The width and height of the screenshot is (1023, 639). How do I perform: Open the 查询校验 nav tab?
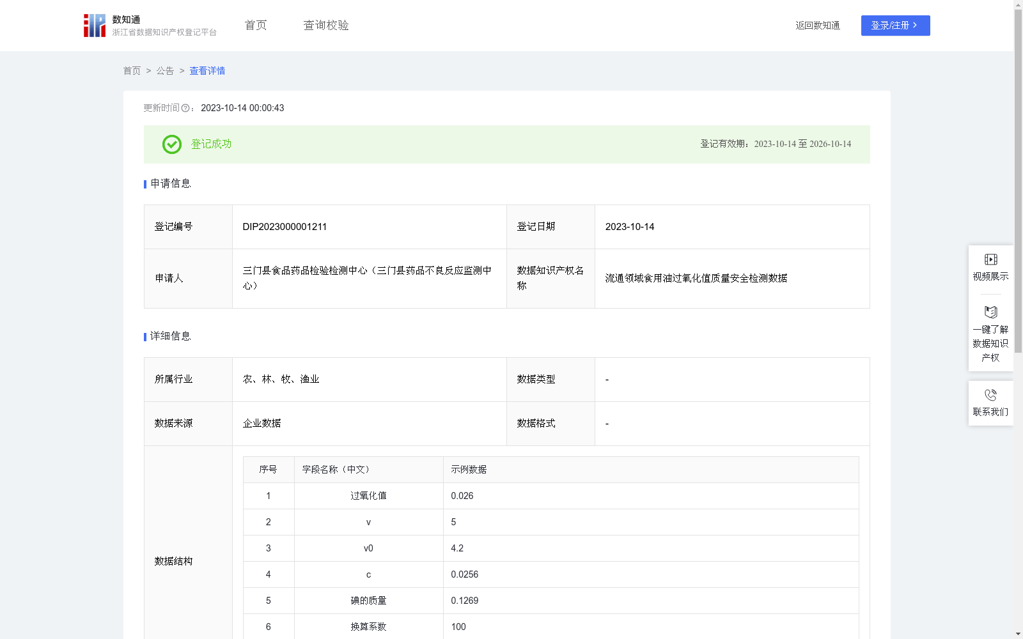(326, 25)
